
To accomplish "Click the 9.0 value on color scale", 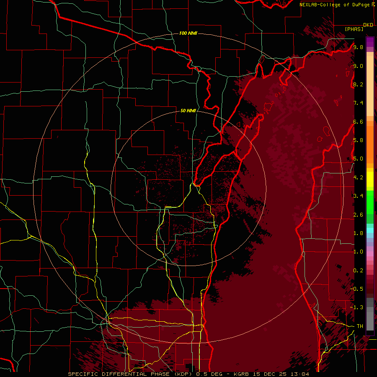I will click(x=358, y=66).
